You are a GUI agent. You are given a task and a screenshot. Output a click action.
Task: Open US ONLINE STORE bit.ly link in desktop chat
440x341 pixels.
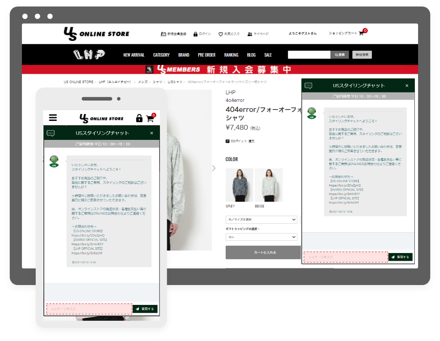coord(345,185)
